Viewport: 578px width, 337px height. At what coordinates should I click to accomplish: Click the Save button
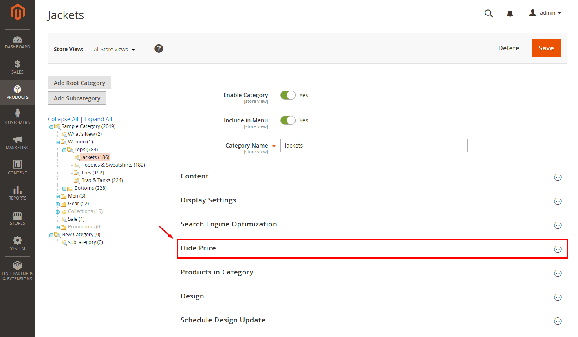(546, 48)
